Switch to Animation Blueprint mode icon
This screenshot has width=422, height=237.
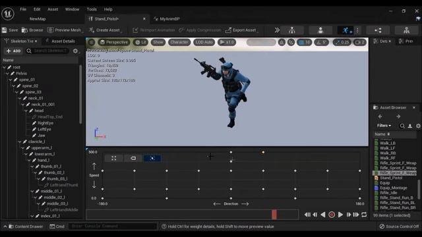(x=378, y=30)
